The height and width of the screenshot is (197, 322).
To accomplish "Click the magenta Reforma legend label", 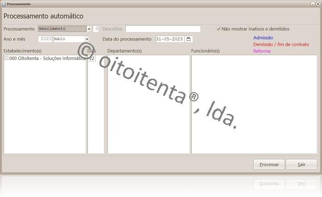I will point(262,51).
